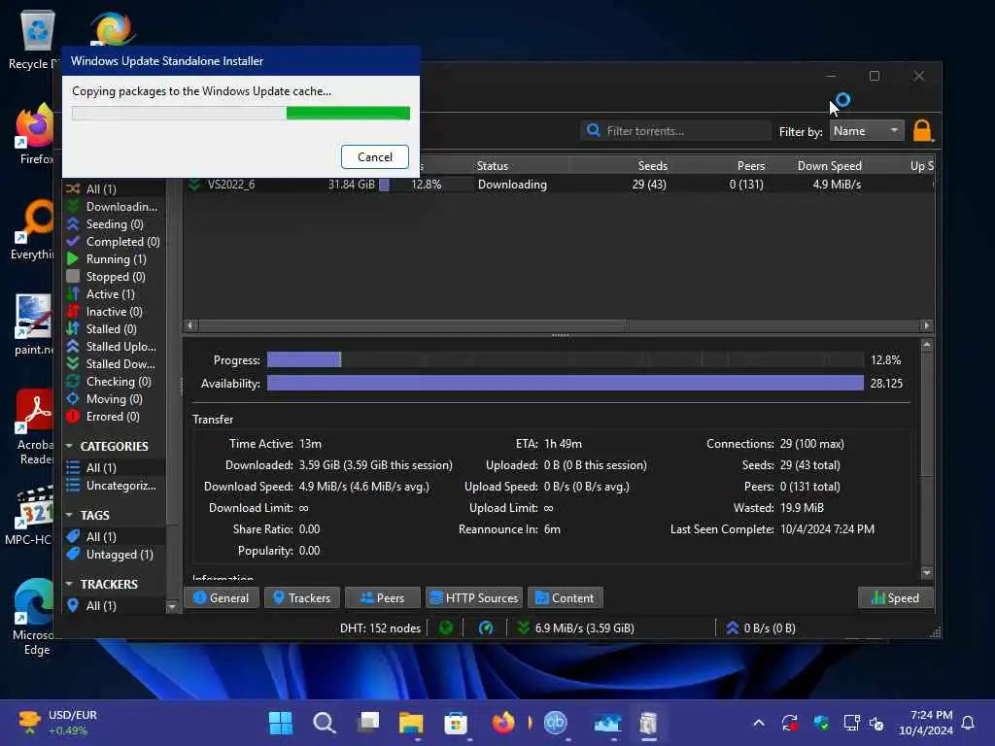Click the sidebar scroll-down arrow
Screen dimensions: 995x746
[171, 607]
